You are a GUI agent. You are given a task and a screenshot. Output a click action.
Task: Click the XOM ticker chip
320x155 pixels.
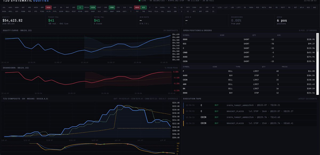click(207, 11)
